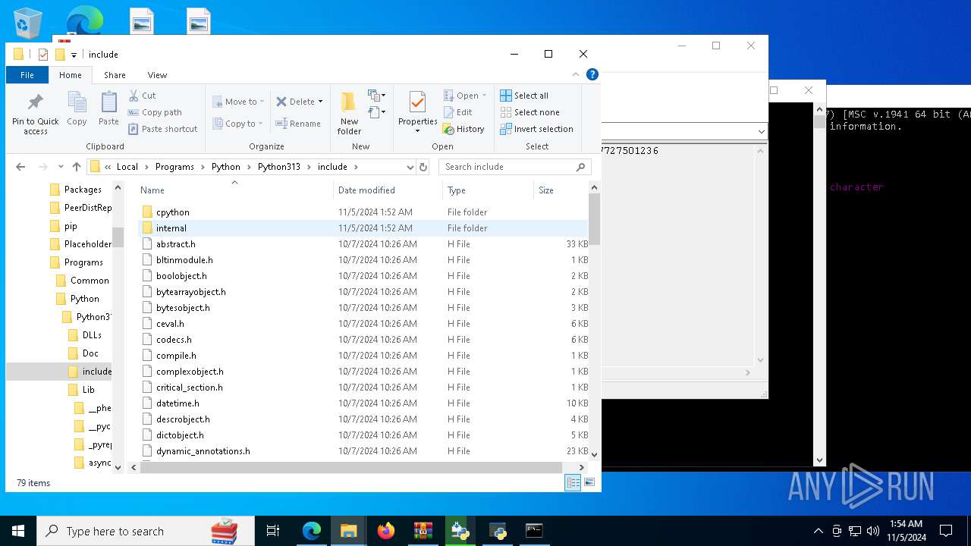Open Easy access dropdown in ribbon
The width and height of the screenshot is (971, 546).
pyautogui.click(x=377, y=113)
